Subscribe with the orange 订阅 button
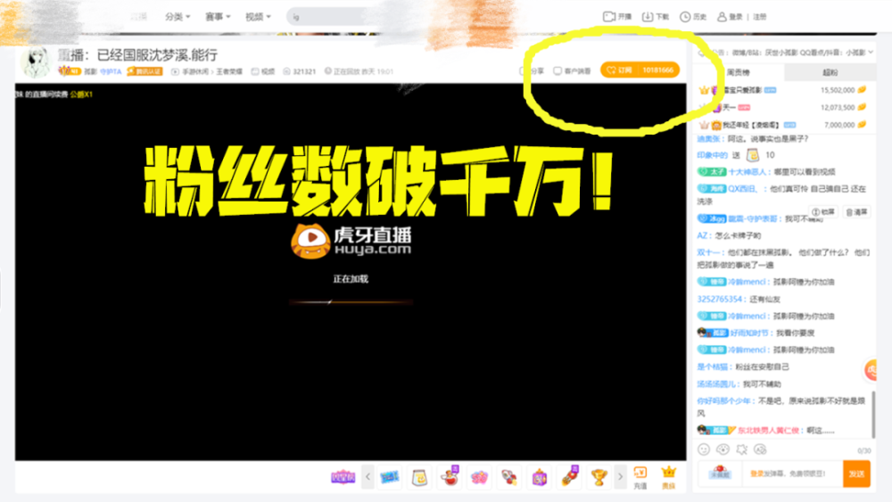The height and width of the screenshot is (502, 892). (640, 70)
